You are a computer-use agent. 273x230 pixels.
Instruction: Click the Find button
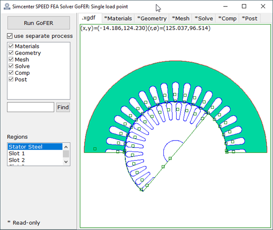pos(63,107)
